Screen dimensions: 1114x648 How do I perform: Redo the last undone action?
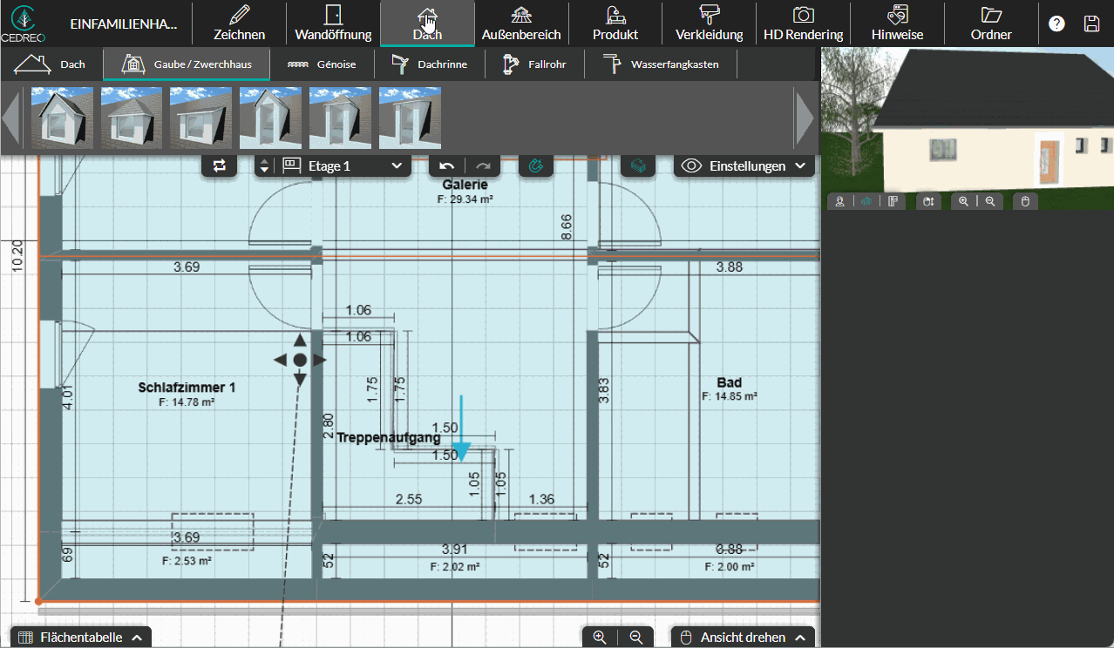(x=483, y=165)
